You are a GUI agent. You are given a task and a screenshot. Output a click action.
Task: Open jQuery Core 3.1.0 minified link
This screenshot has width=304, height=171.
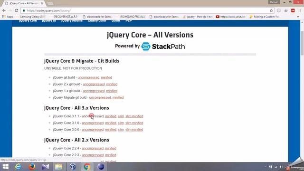click(x=111, y=123)
